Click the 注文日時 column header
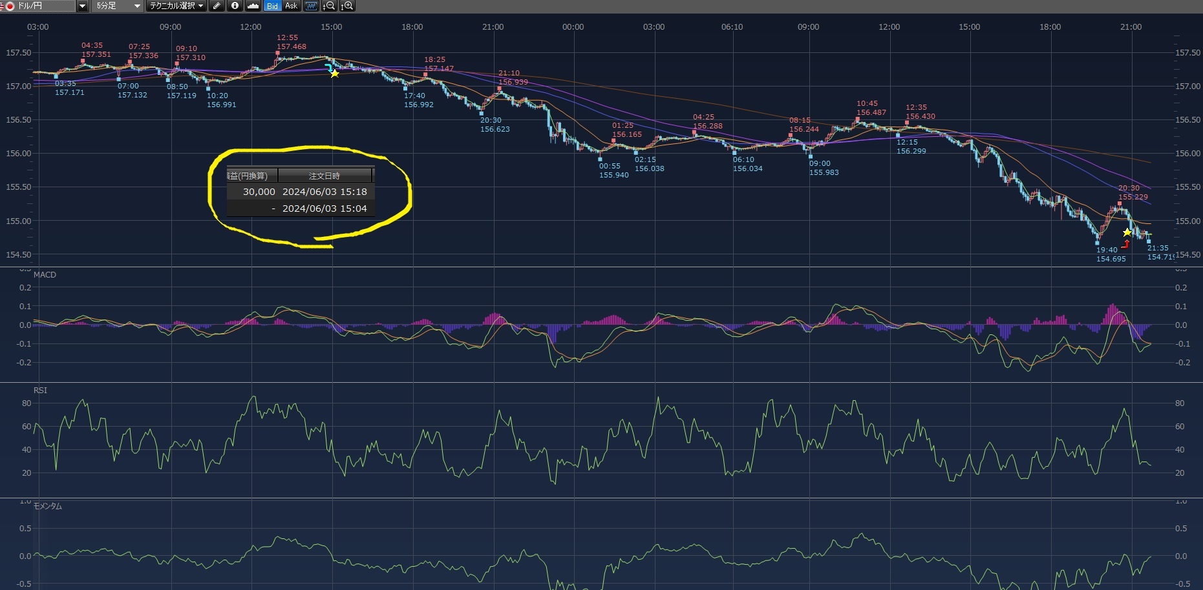The width and height of the screenshot is (1203, 590). [325, 176]
